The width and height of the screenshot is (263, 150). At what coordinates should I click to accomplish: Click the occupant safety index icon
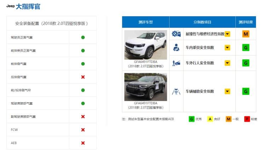pyautogui.click(x=176, y=47)
